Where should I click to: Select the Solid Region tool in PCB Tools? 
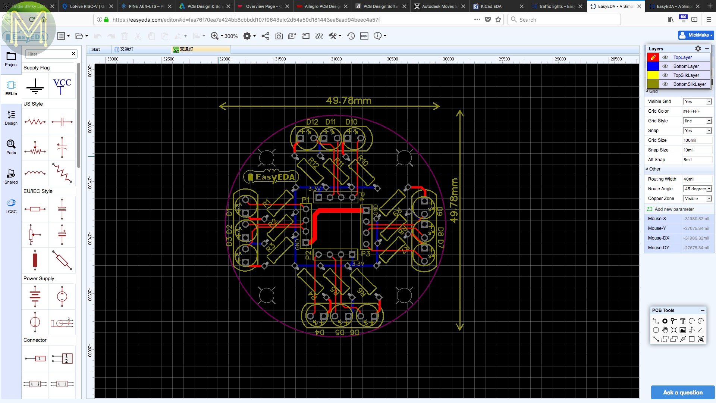[674, 339]
